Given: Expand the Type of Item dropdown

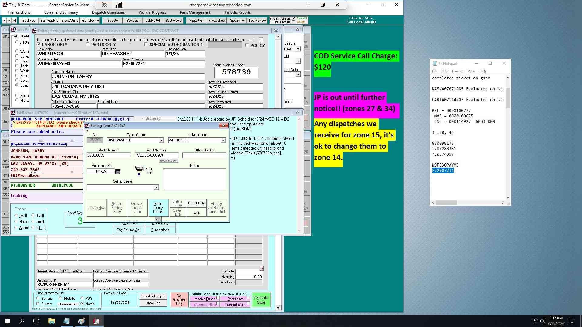Looking at the screenshot, I should point(161,140).
